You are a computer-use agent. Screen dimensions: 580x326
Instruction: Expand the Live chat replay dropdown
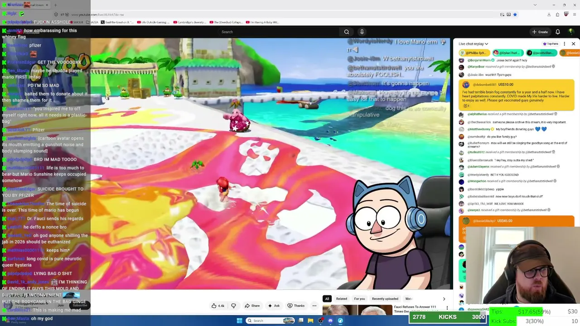pos(474,44)
